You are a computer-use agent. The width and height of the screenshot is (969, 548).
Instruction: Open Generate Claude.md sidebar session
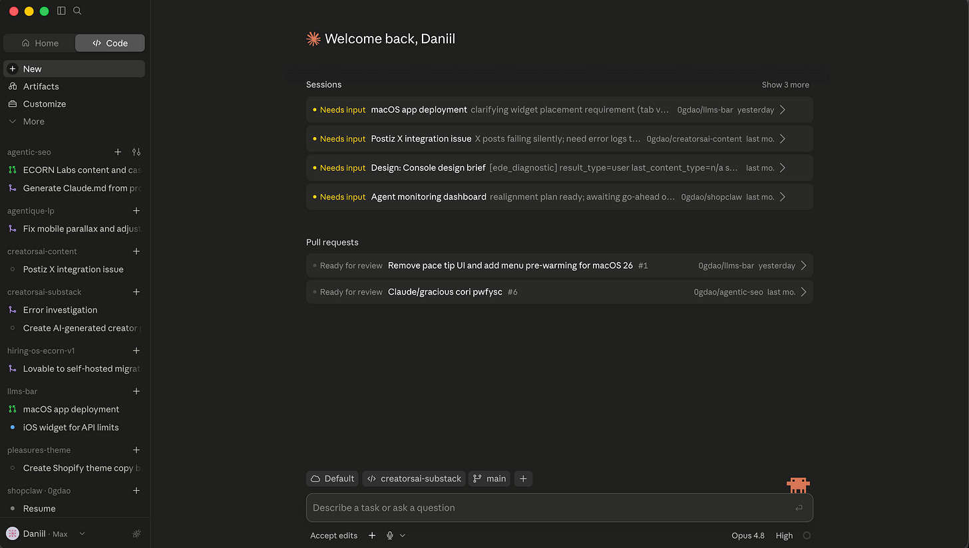74,188
